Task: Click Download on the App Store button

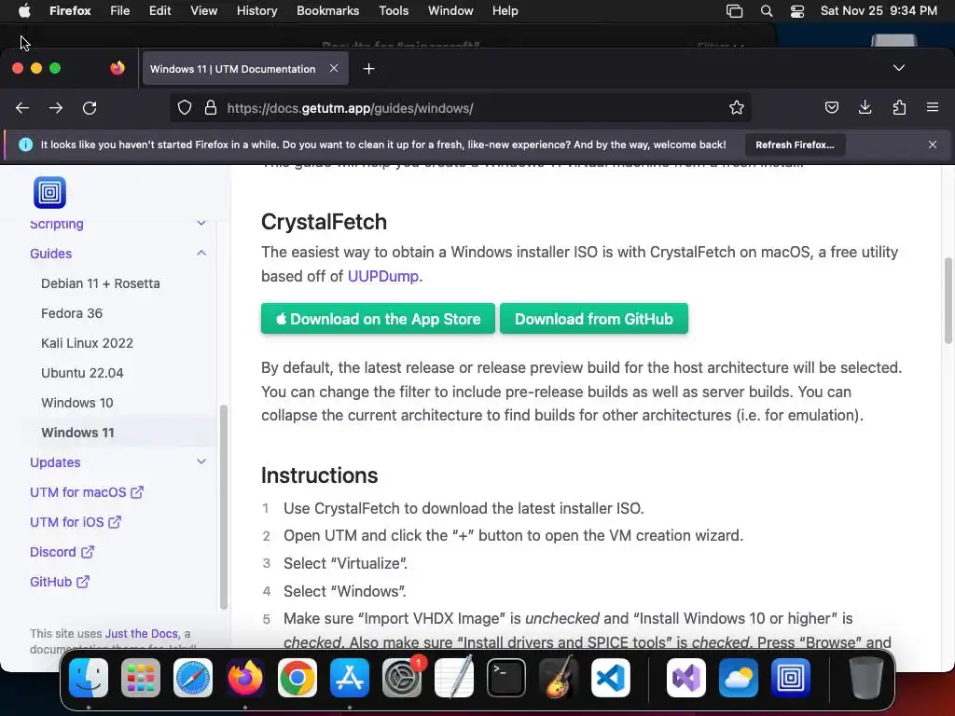Action: [x=379, y=319]
